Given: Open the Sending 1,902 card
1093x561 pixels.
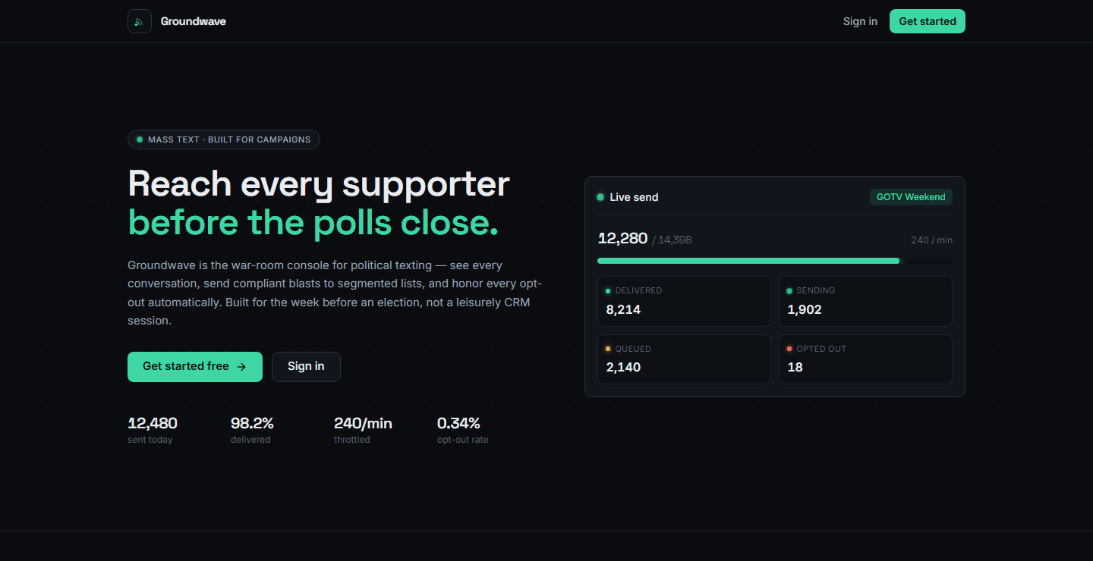Looking at the screenshot, I should [865, 301].
